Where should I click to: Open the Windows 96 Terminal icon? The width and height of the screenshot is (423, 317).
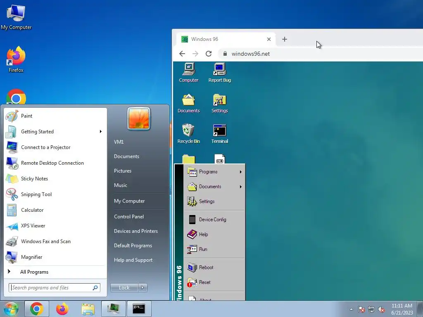[220, 134]
